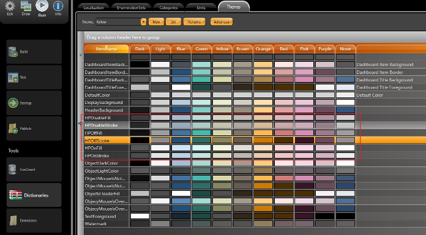Click the New theme button
426x235 pixels.
pyautogui.click(x=156, y=22)
